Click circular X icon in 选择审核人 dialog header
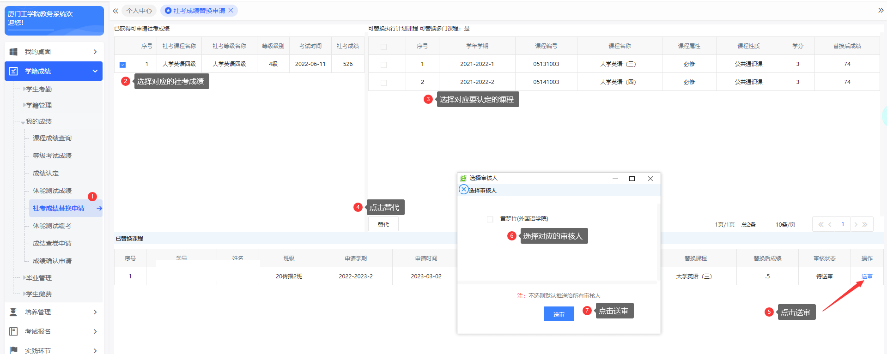 (x=464, y=190)
